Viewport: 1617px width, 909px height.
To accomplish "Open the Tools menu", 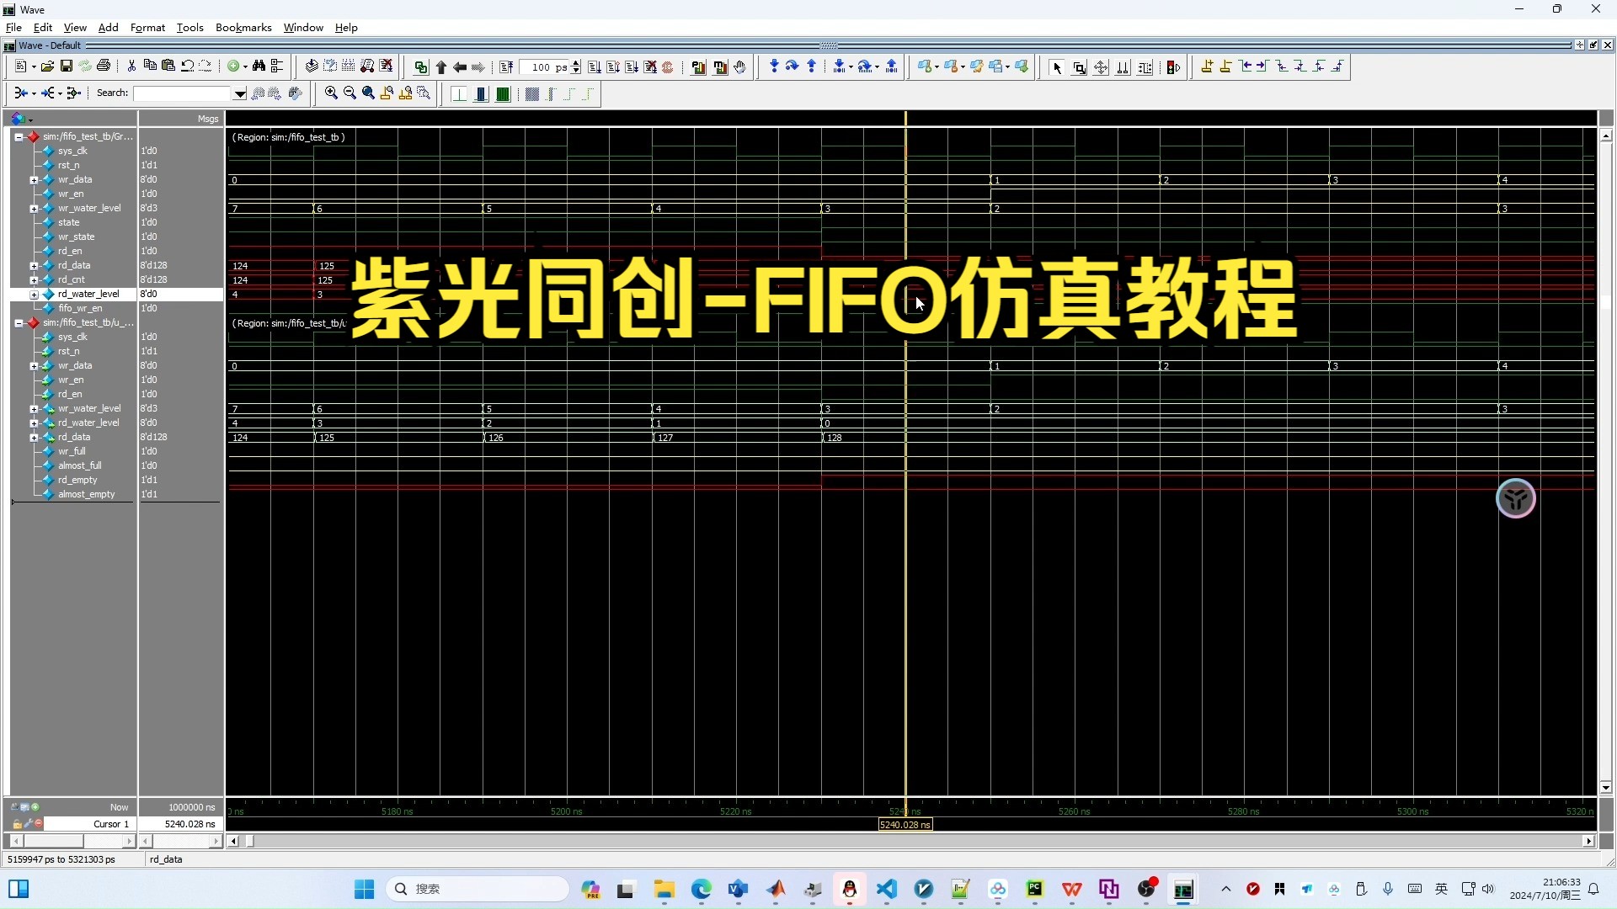I will point(189,27).
